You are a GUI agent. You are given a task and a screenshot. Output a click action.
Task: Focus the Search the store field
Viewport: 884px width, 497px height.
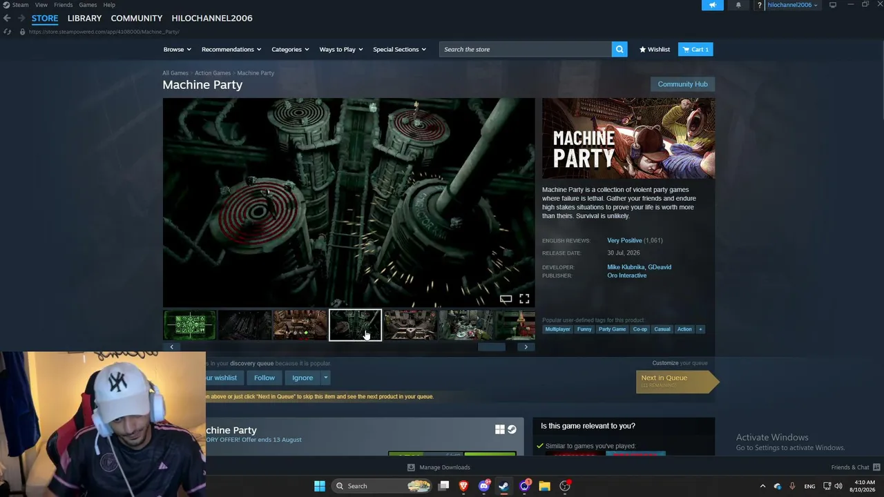click(526, 49)
